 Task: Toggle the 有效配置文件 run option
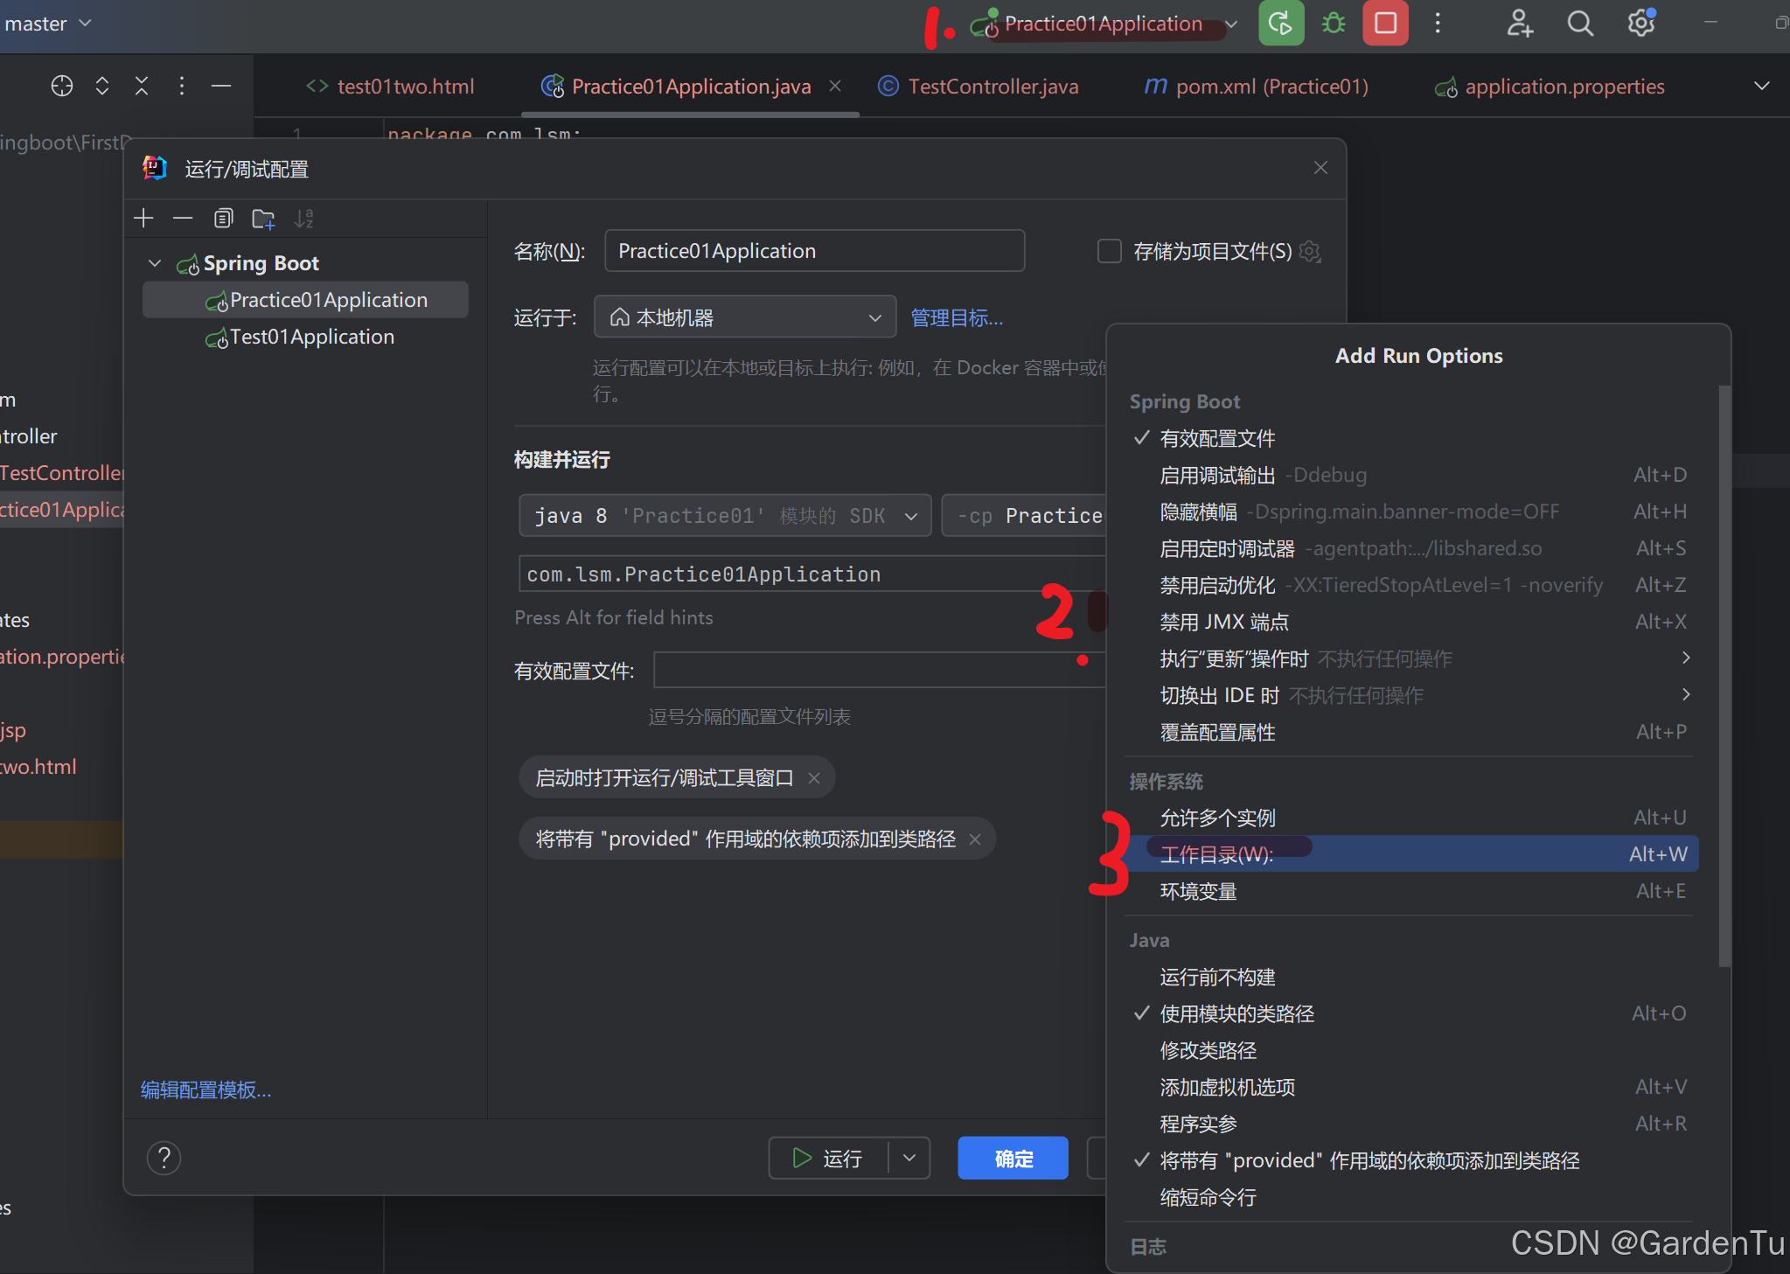coord(1217,438)
